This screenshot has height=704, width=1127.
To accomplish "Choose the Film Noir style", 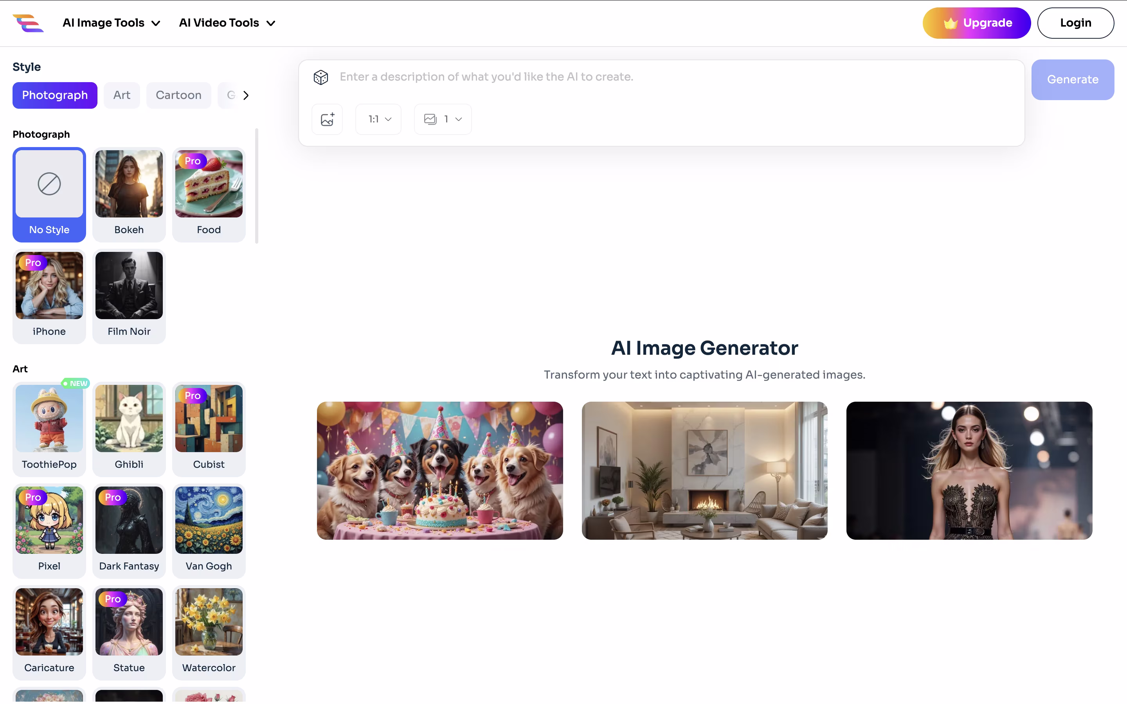I will pyautogui.click(x=129, y=296).
